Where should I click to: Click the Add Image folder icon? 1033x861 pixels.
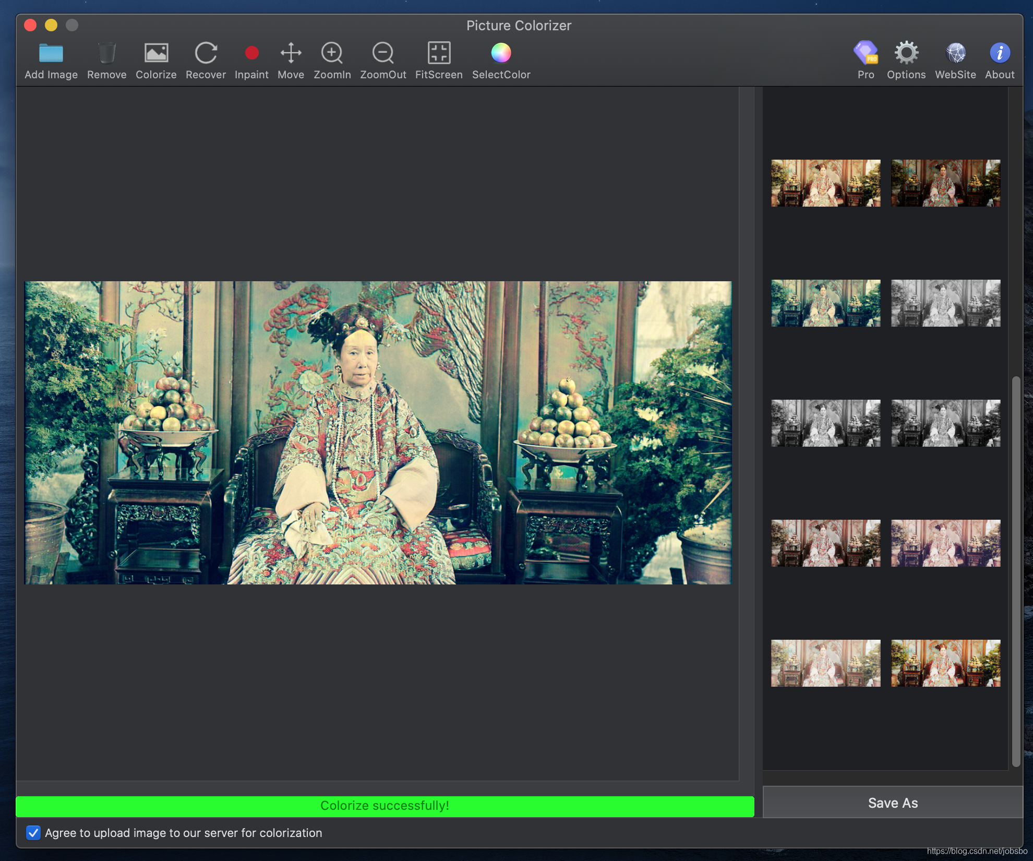click(51, 53)
